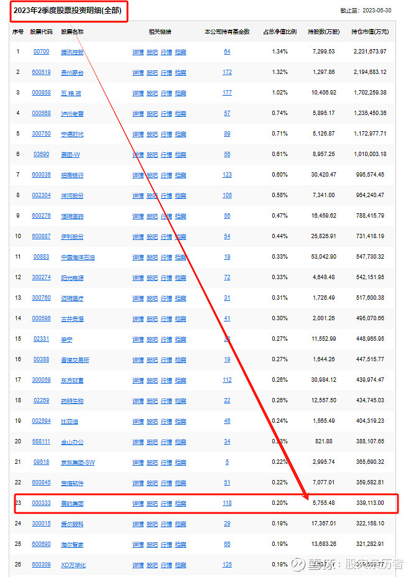This screenshot has height=577, width=416.
Task: Click stock code 600309
Action: tap(41, 565)
